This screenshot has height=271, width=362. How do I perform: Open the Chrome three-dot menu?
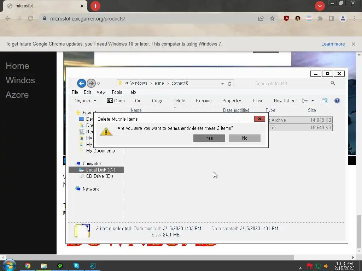(x=354, y=18)
